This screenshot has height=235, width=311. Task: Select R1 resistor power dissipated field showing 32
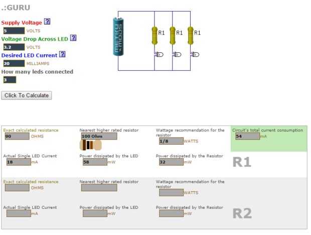pyautogui.click(x=171, y=162)
